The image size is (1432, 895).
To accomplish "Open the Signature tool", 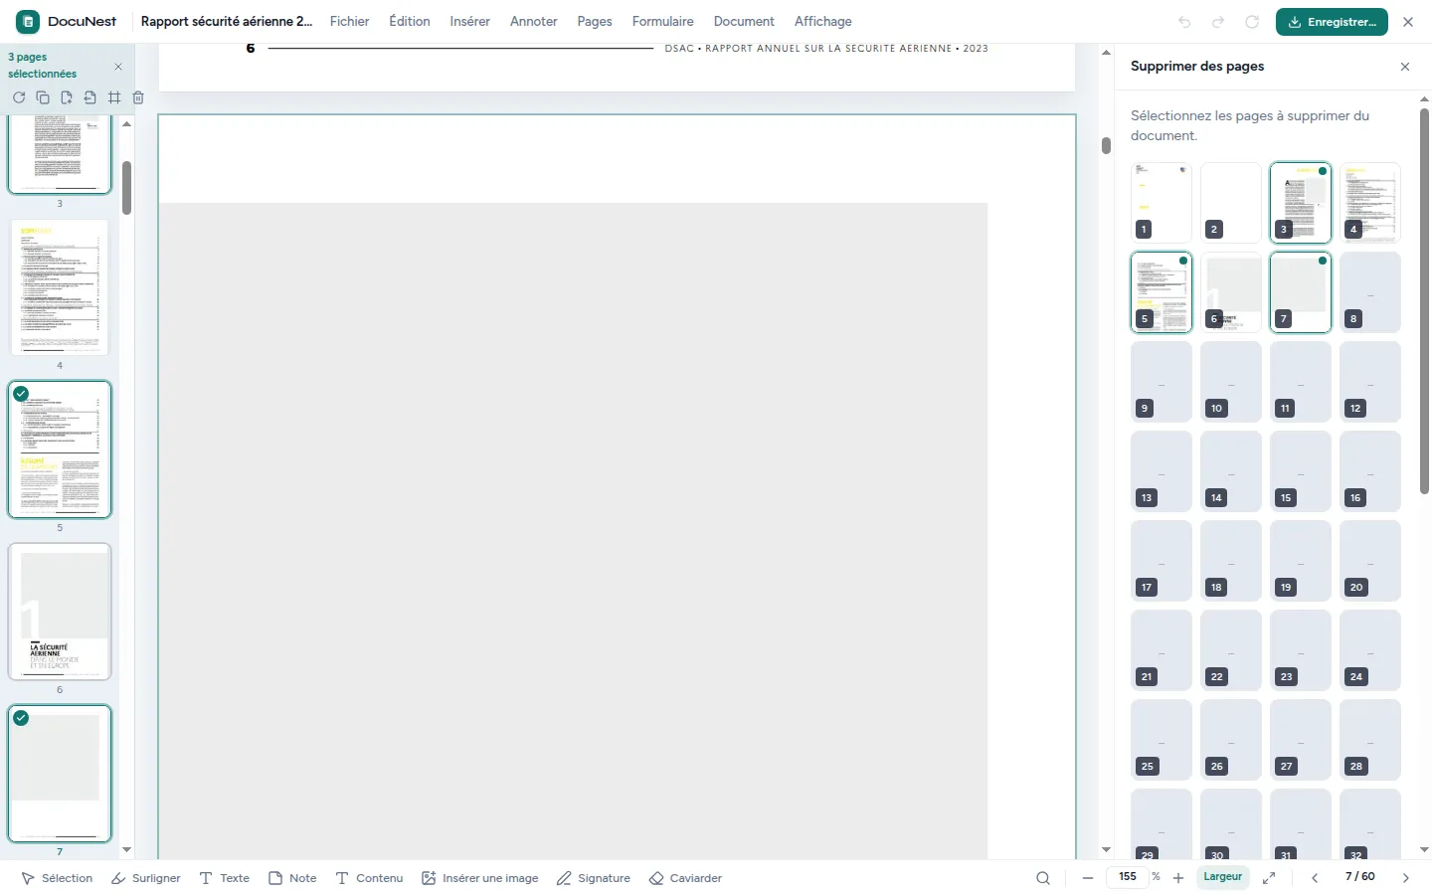I will (594, 878).
